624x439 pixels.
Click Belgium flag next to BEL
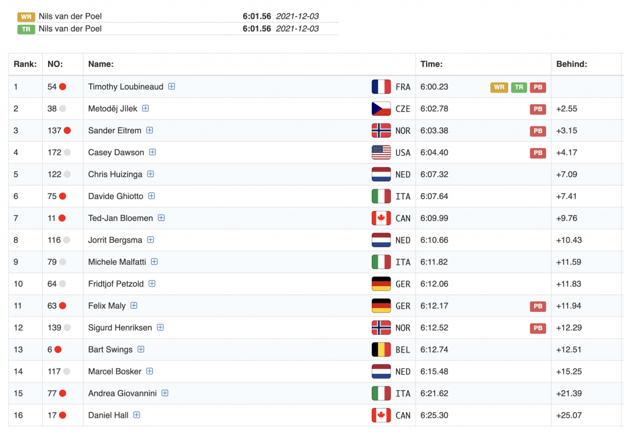pyautogui.click(x=381, y=350)
